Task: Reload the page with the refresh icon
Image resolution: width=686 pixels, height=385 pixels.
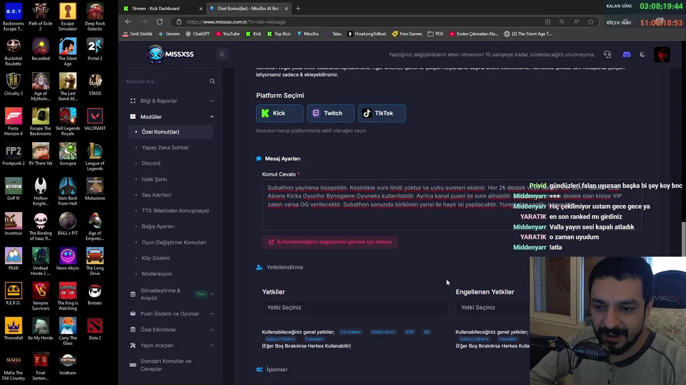Action: 160,22
